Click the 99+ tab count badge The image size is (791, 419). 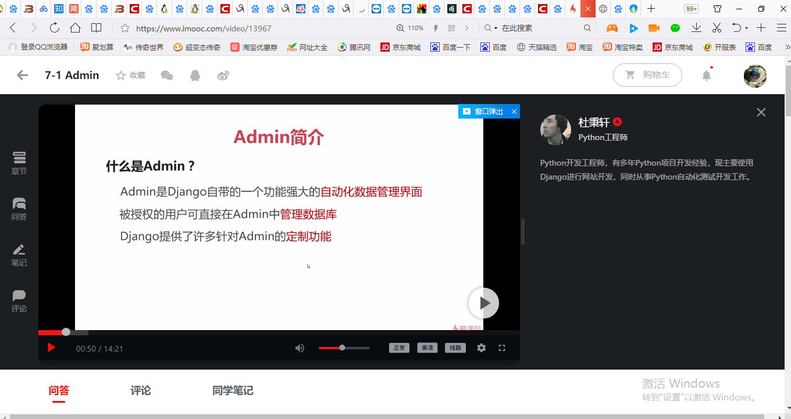pyautogui.click(x=691, y=9)
